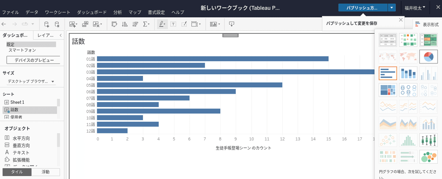442x179 pixels.
Task: Select the 既定 device layout
Action: pyautogui.click(x=31, y=44)
